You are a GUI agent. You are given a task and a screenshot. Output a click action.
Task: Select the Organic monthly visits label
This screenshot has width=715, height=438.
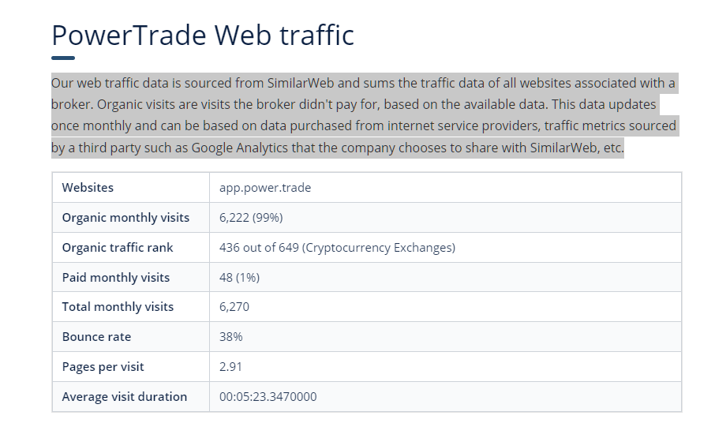pyautogui.click(x=125, y=218)
